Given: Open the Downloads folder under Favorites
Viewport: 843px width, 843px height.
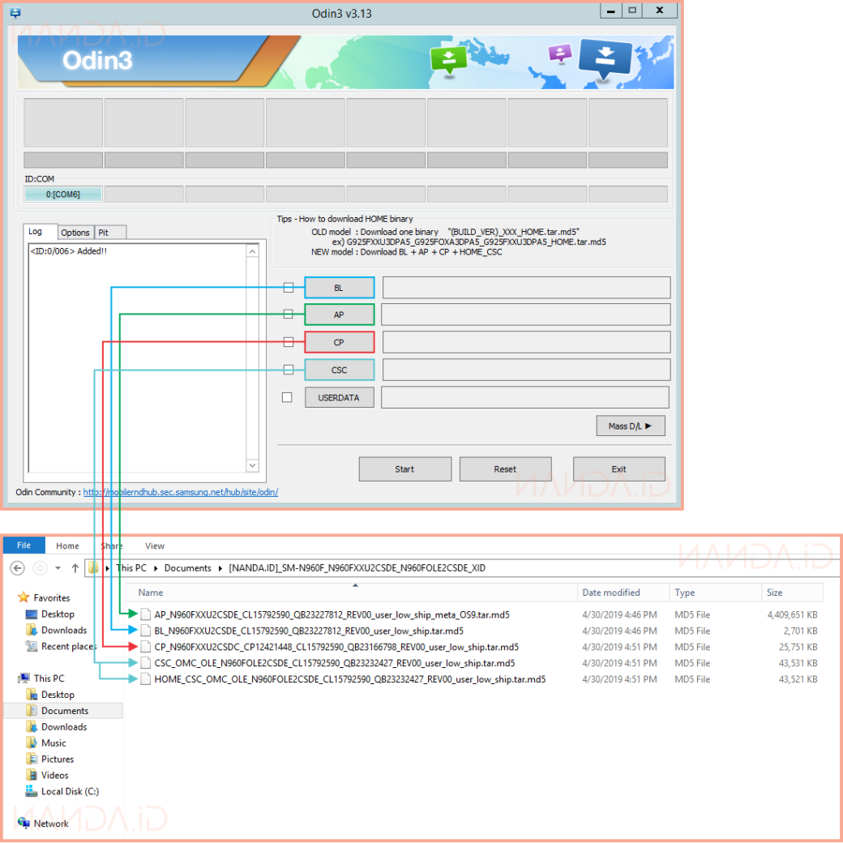Looking at the screenshot, I should pos(63,630).
